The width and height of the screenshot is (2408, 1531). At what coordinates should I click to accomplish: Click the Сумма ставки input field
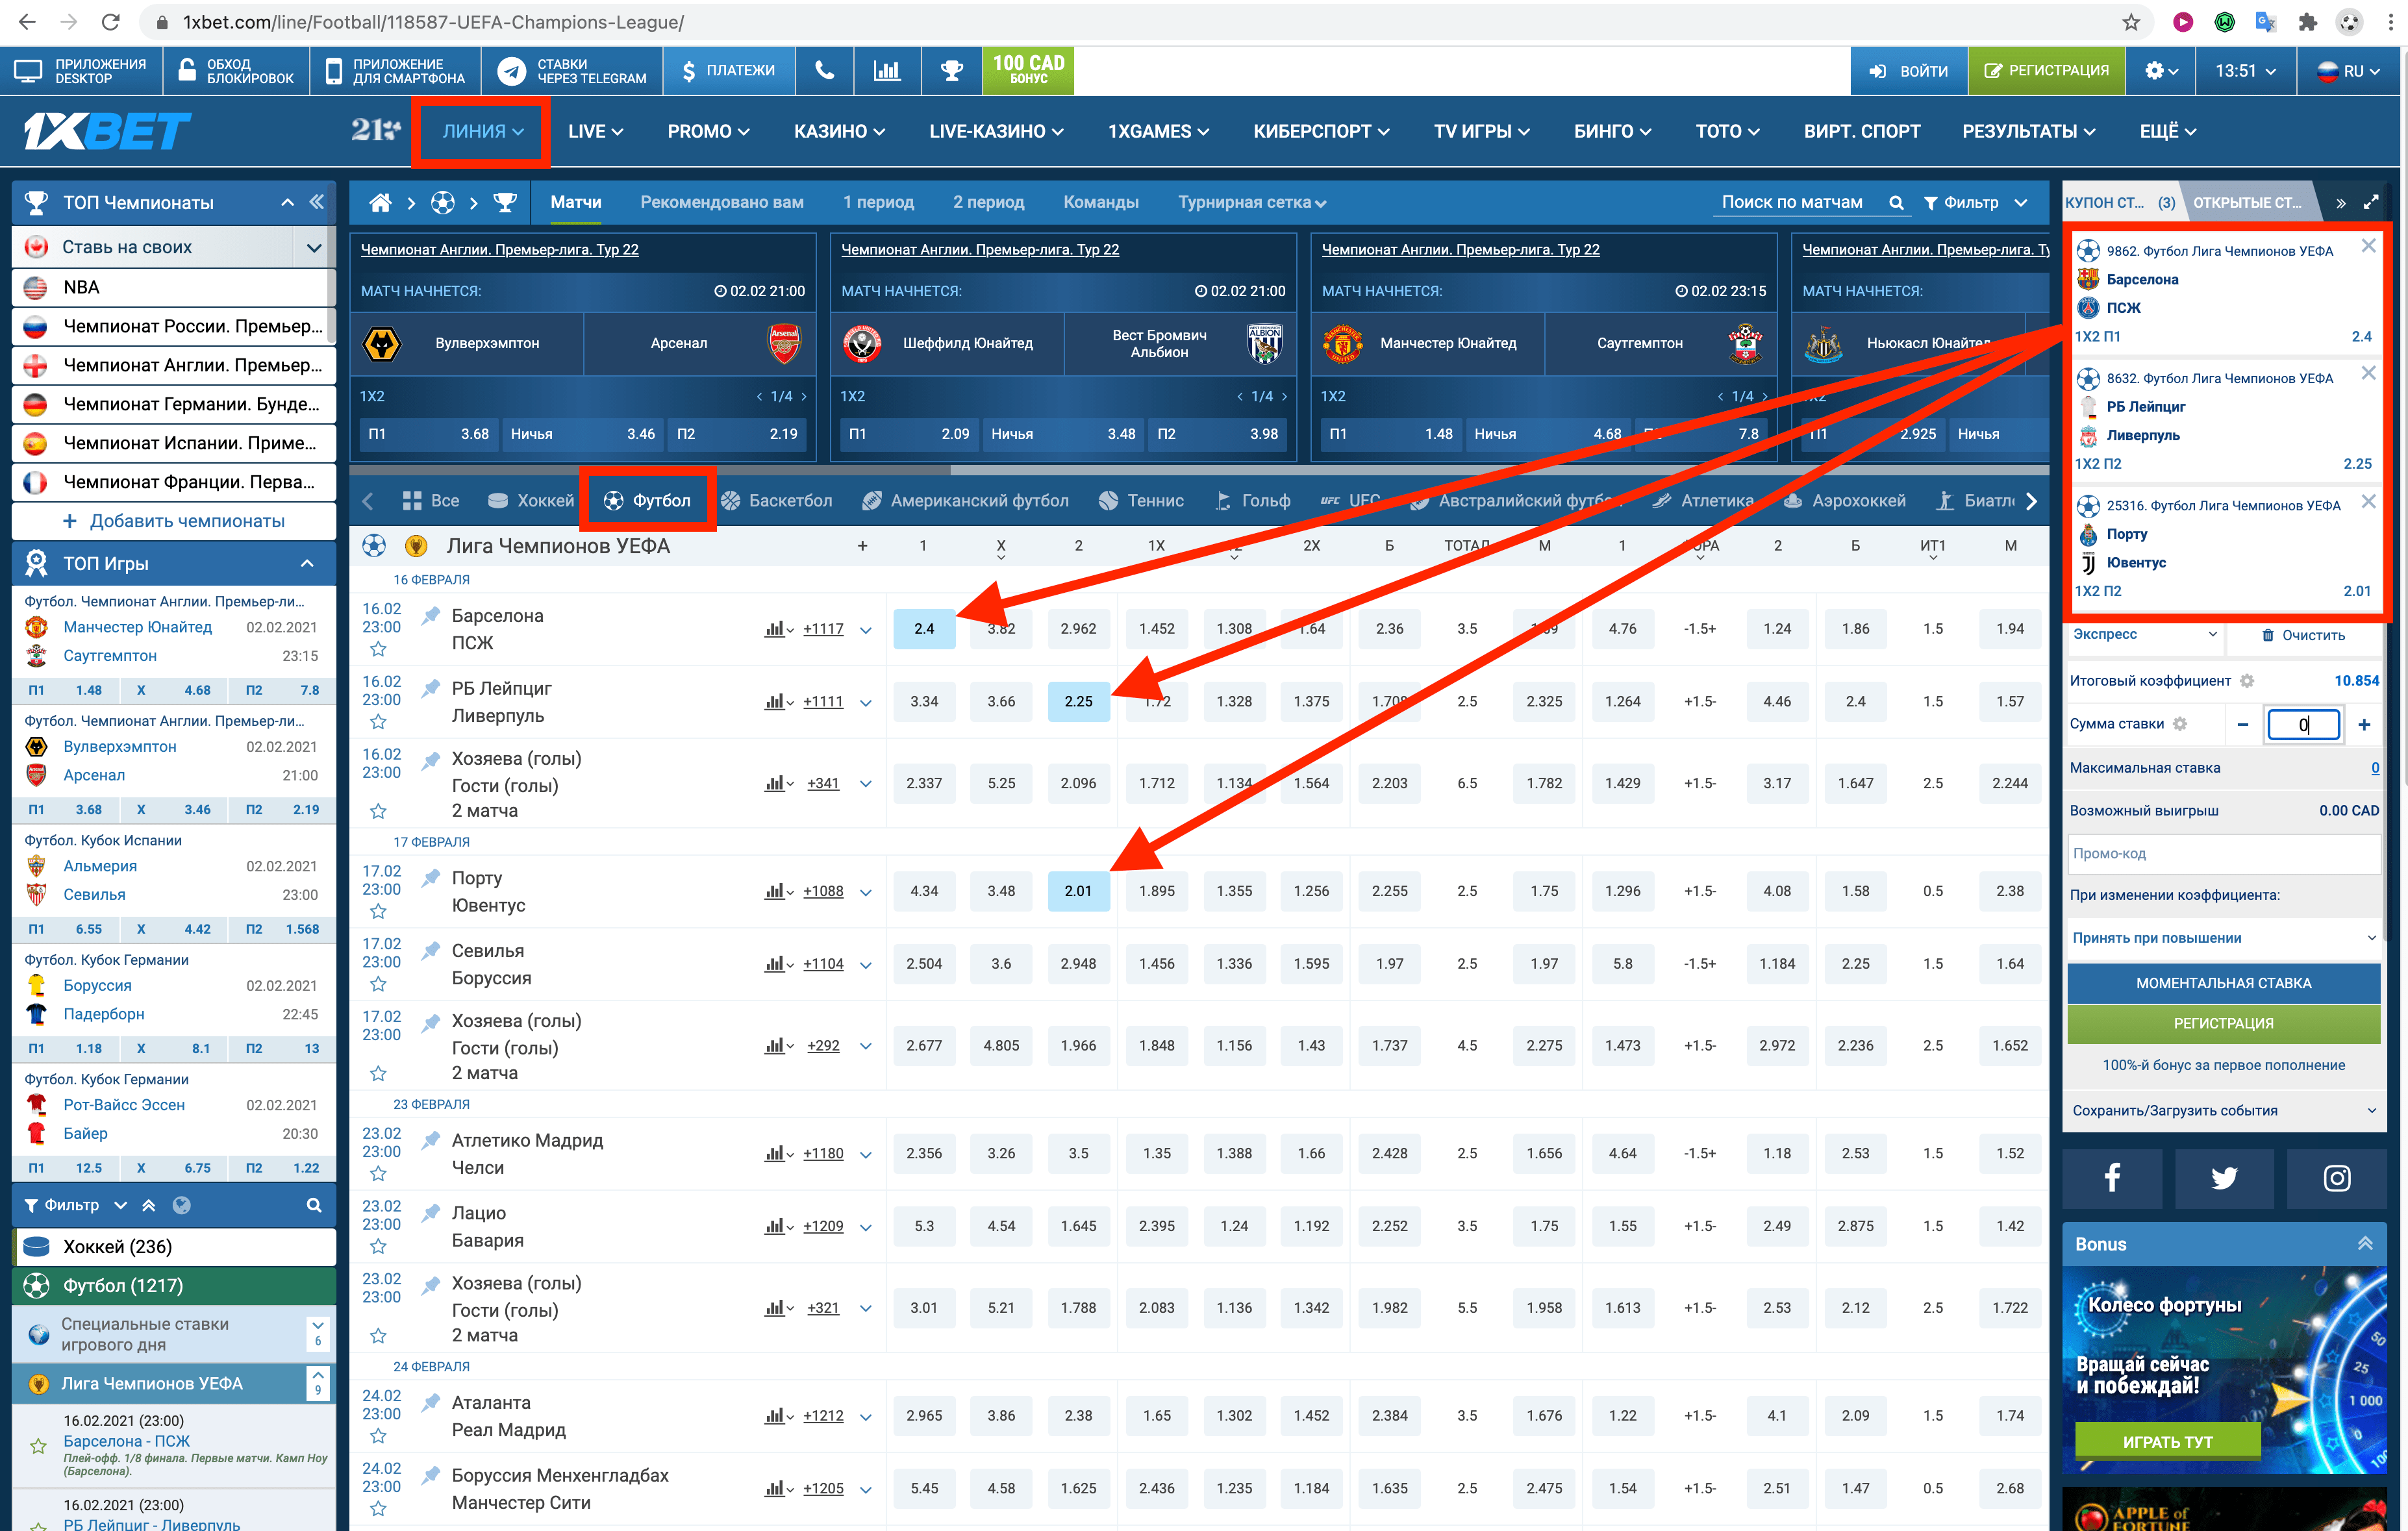pyautogui.click(x=2303, y=724)
